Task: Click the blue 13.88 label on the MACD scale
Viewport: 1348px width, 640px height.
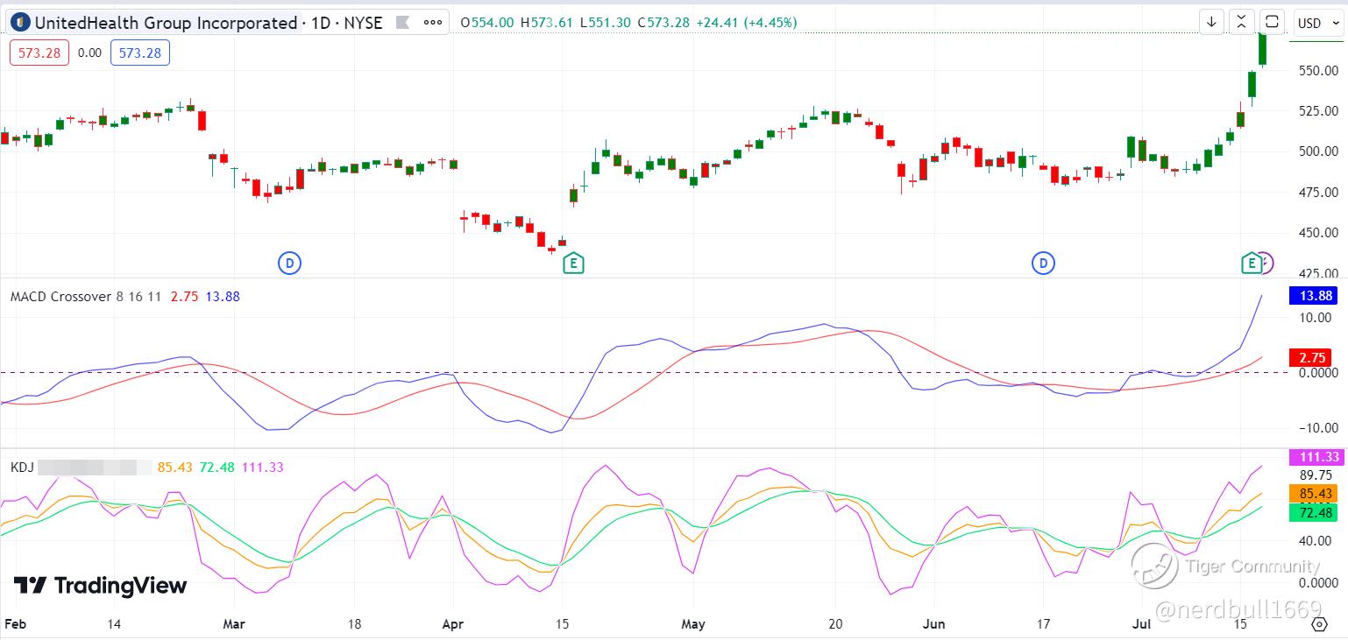Action: pos(1314,296)
